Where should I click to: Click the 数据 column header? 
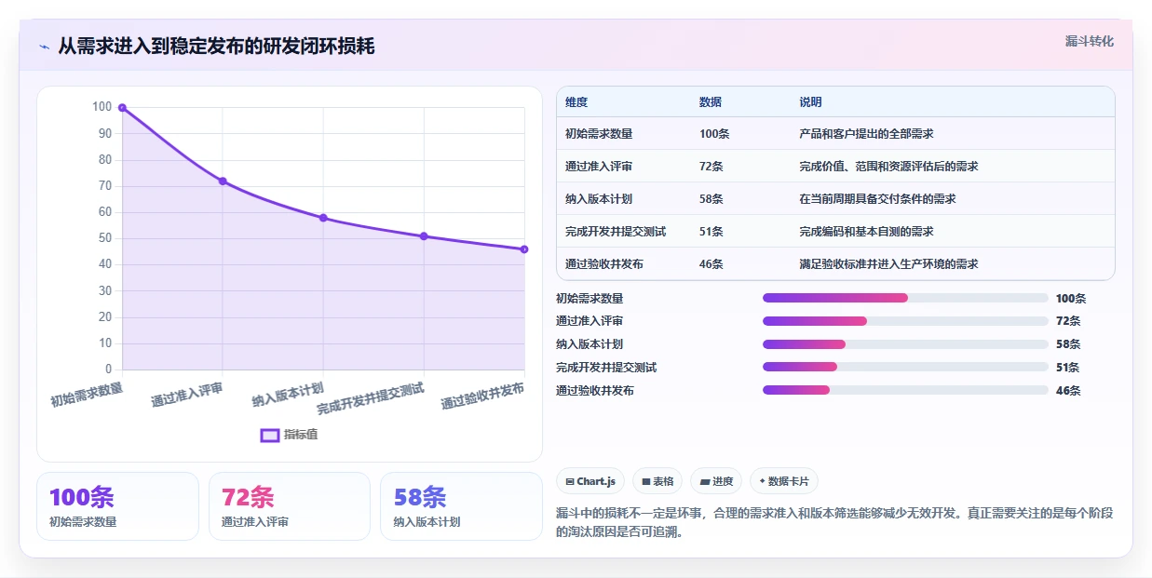point(711,102)
